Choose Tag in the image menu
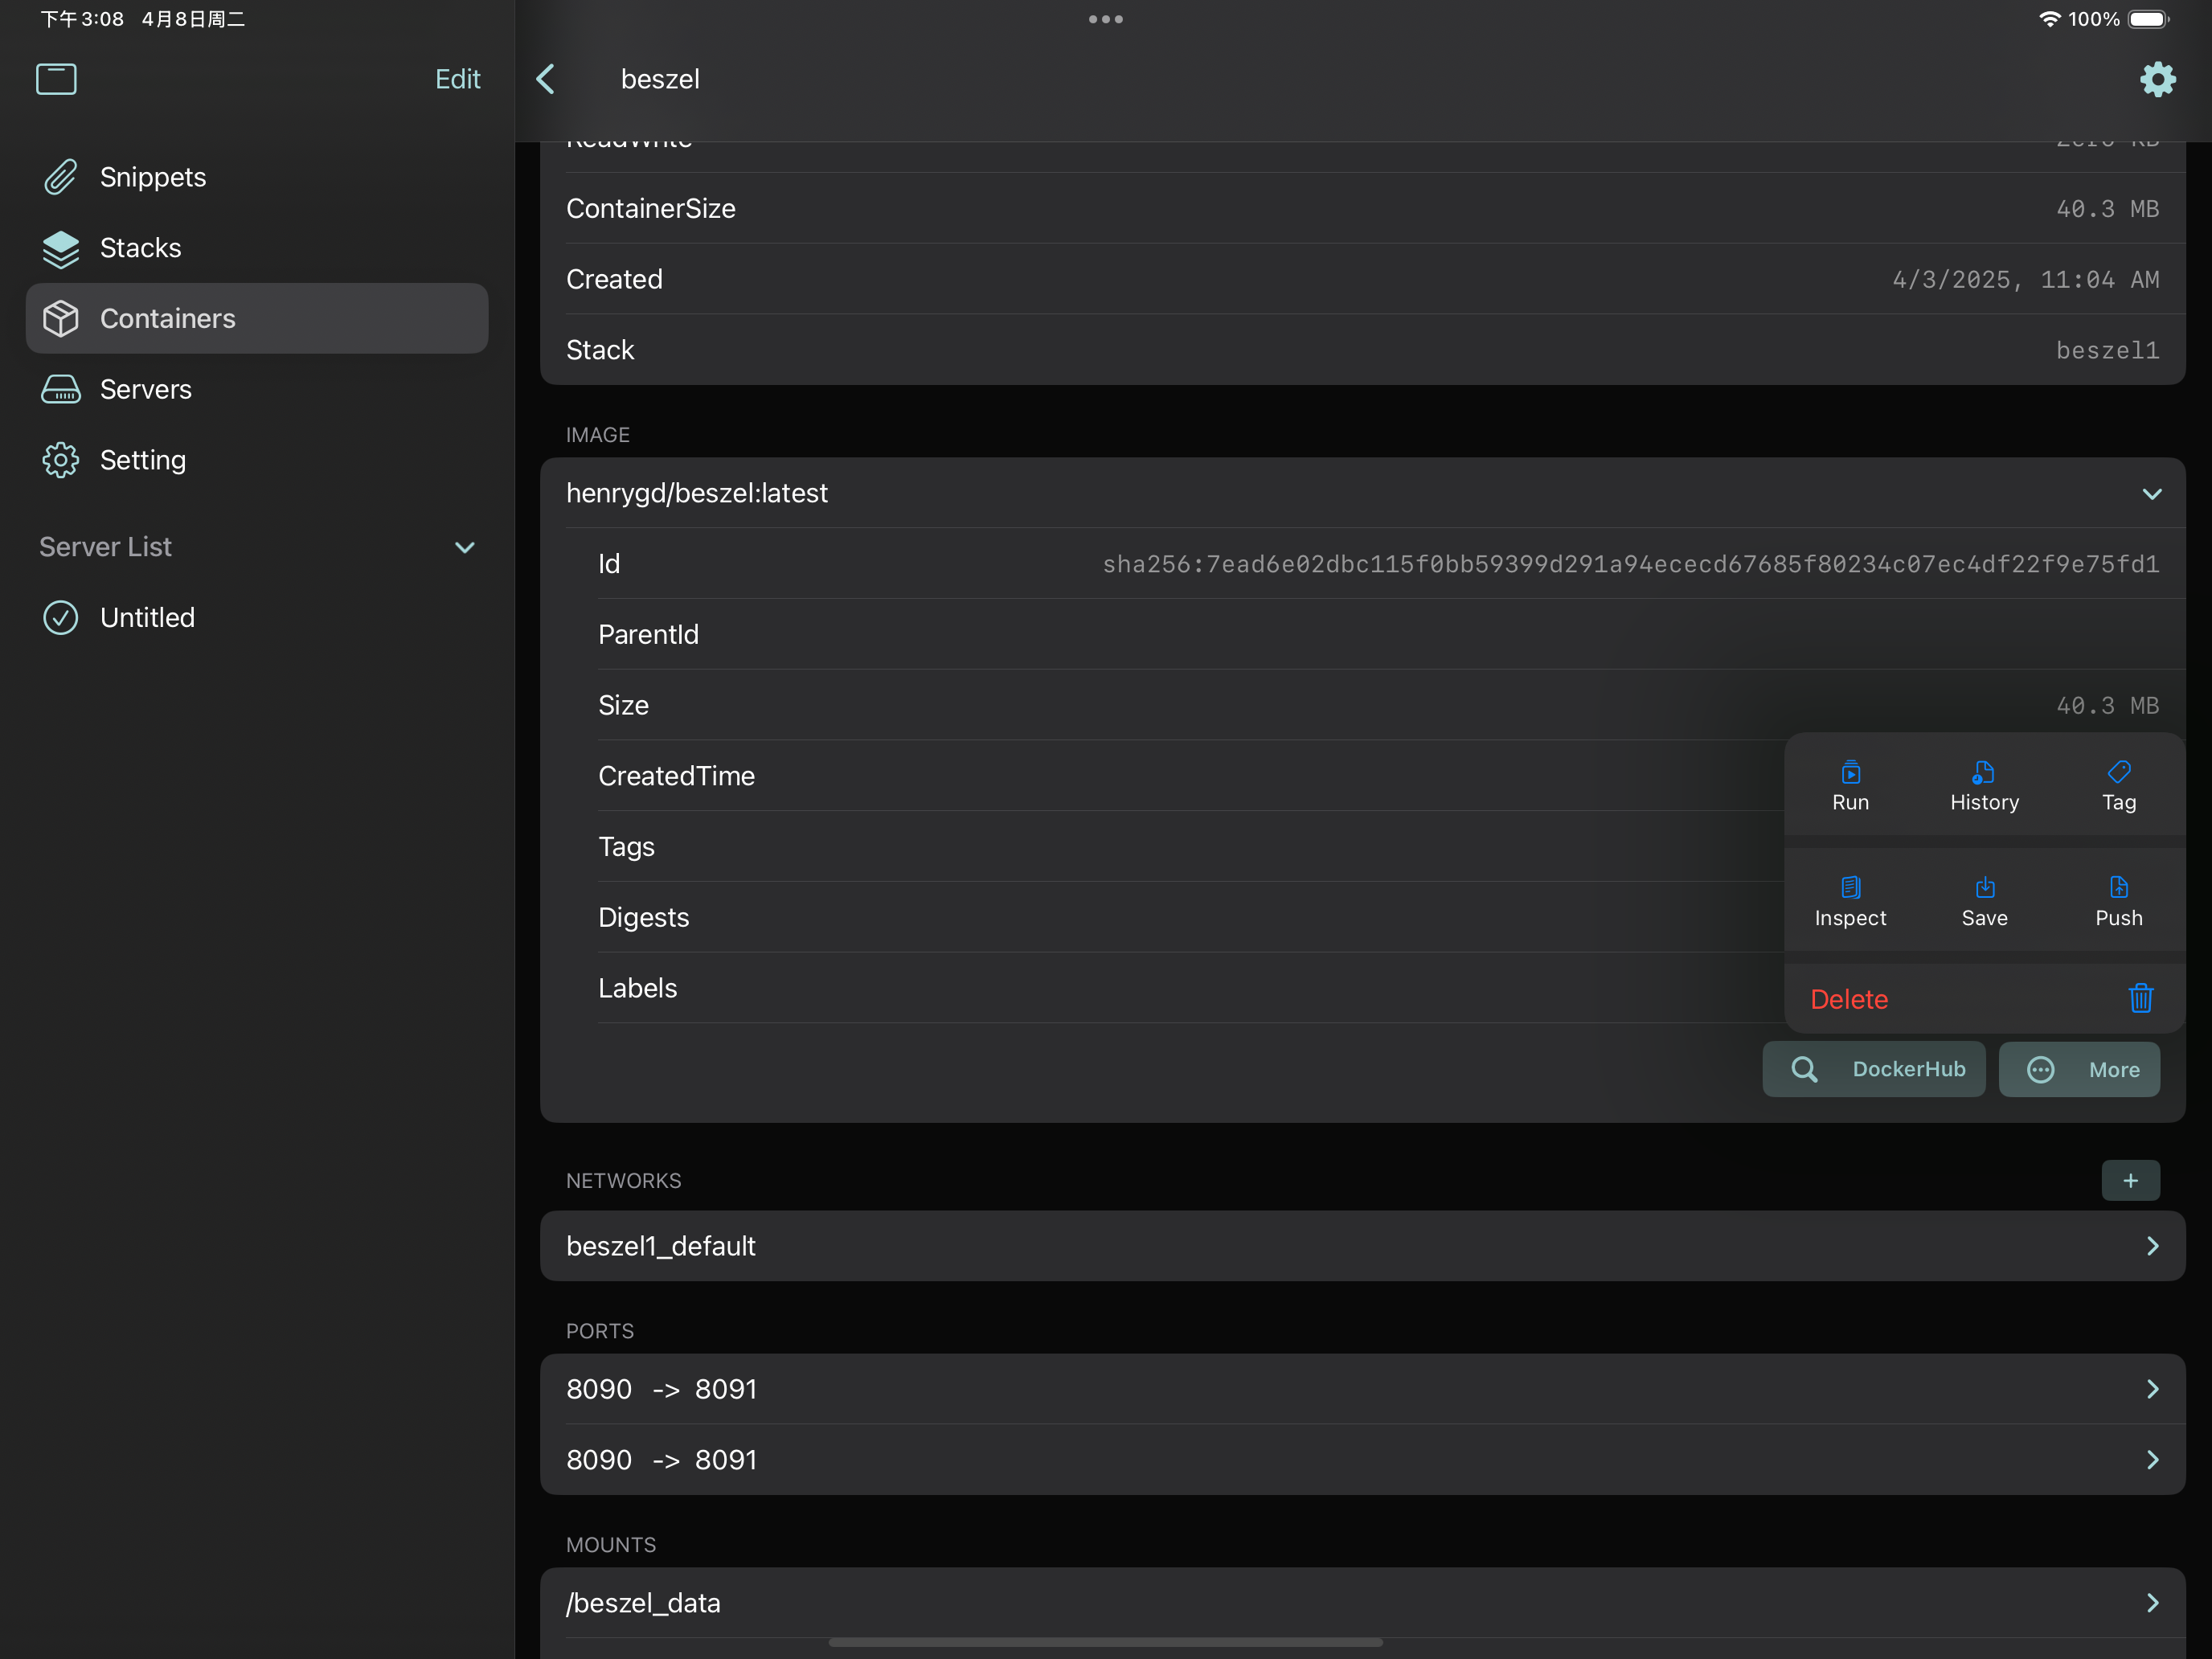The image size is (2212, 1659). tap(2118, 785)
